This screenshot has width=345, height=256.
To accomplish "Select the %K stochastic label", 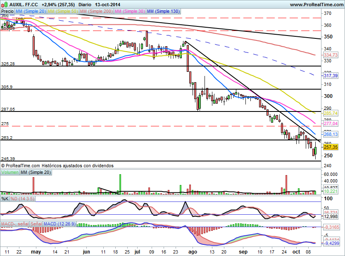I will (5, 199).
